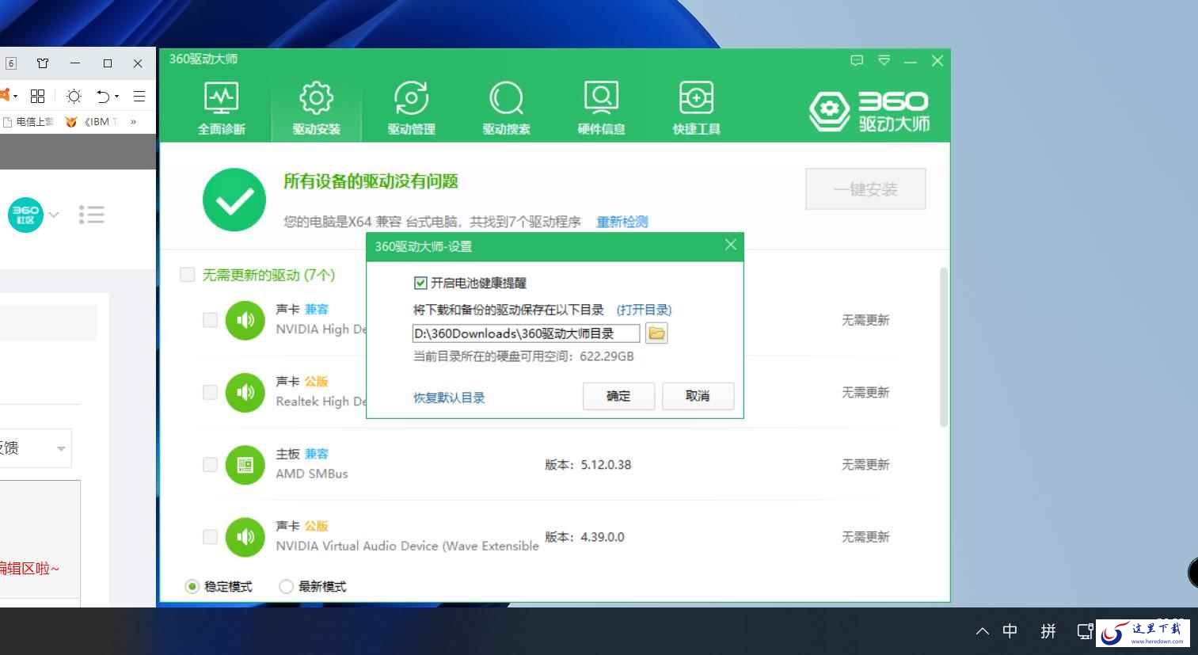Click version 4.39.0.0 text
Viewport: 1198px width, 655px height.
(x=603, y=537)
